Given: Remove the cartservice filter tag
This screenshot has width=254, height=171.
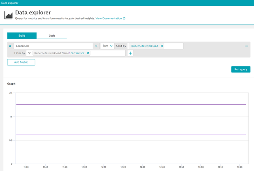Looking at the screenshot, I should coord(88,53).
